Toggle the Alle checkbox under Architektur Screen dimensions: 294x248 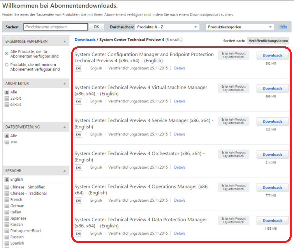7,92
